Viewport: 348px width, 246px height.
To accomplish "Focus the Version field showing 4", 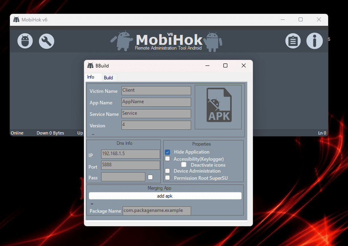I will click(156, 125).
